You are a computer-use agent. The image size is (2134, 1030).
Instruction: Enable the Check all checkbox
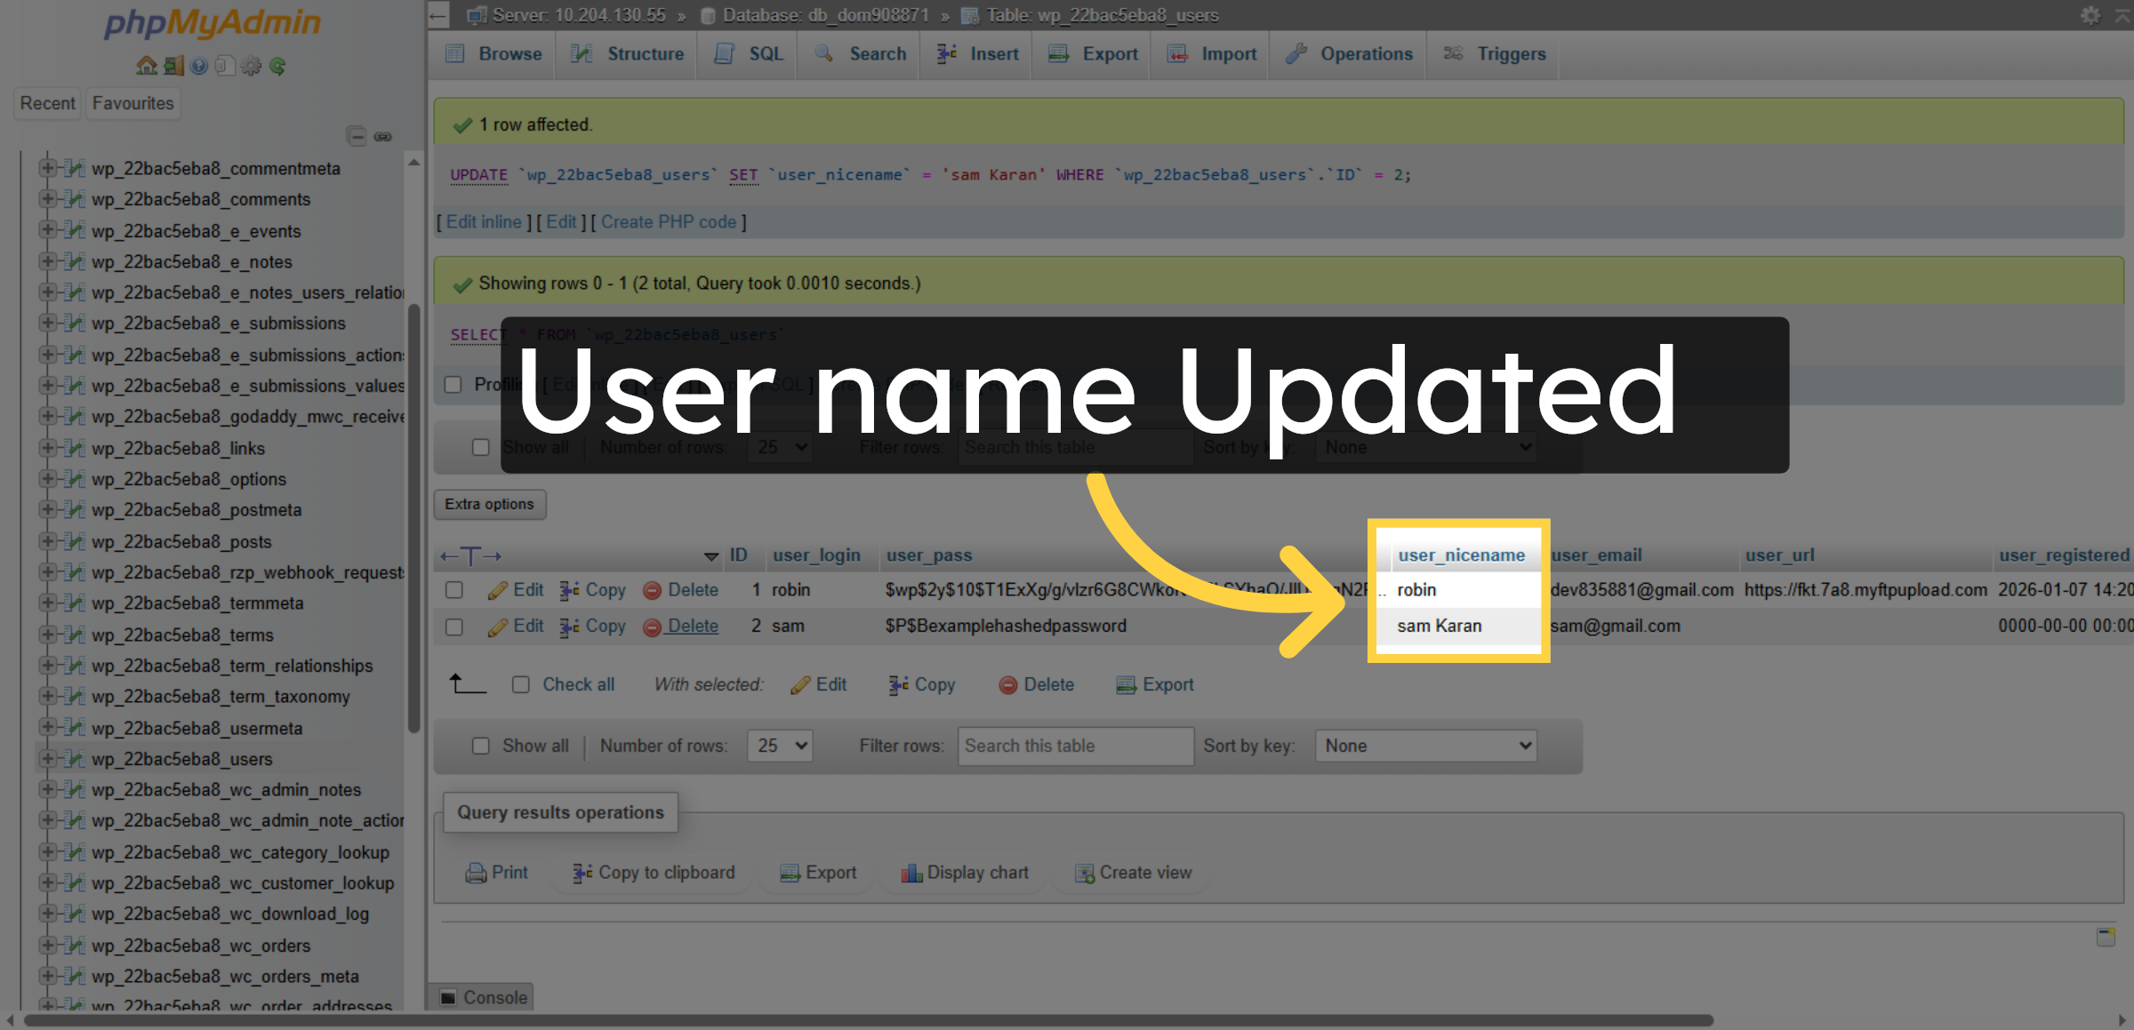pos(521,684)
